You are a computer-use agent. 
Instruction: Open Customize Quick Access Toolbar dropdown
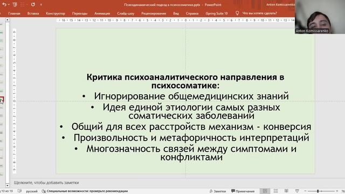(x=41, y=5)
